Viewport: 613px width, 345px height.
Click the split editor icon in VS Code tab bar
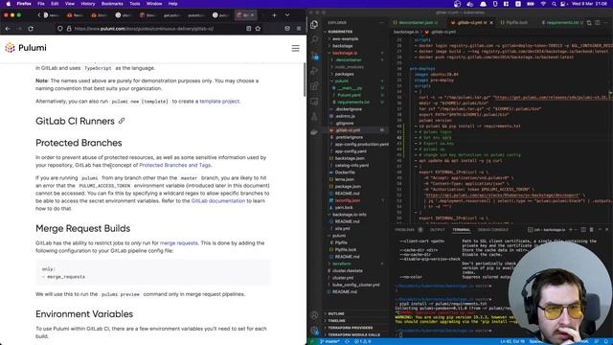tap(598, 23)
